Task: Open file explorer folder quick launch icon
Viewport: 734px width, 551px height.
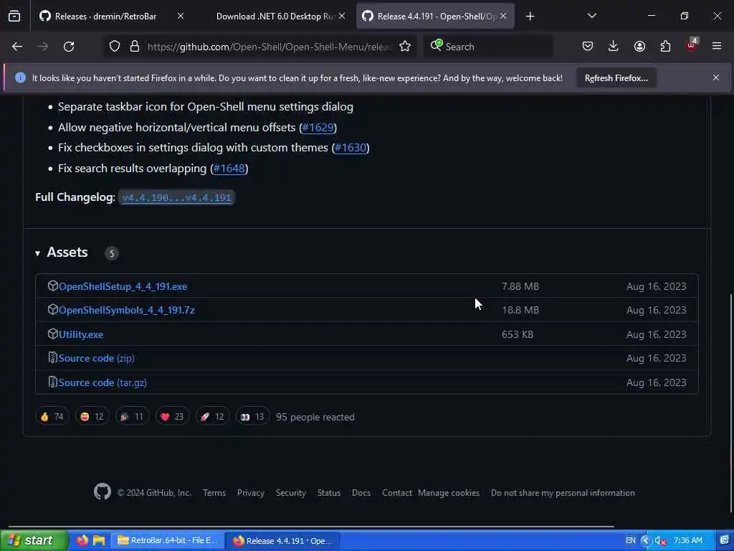Action: [99, 540]
